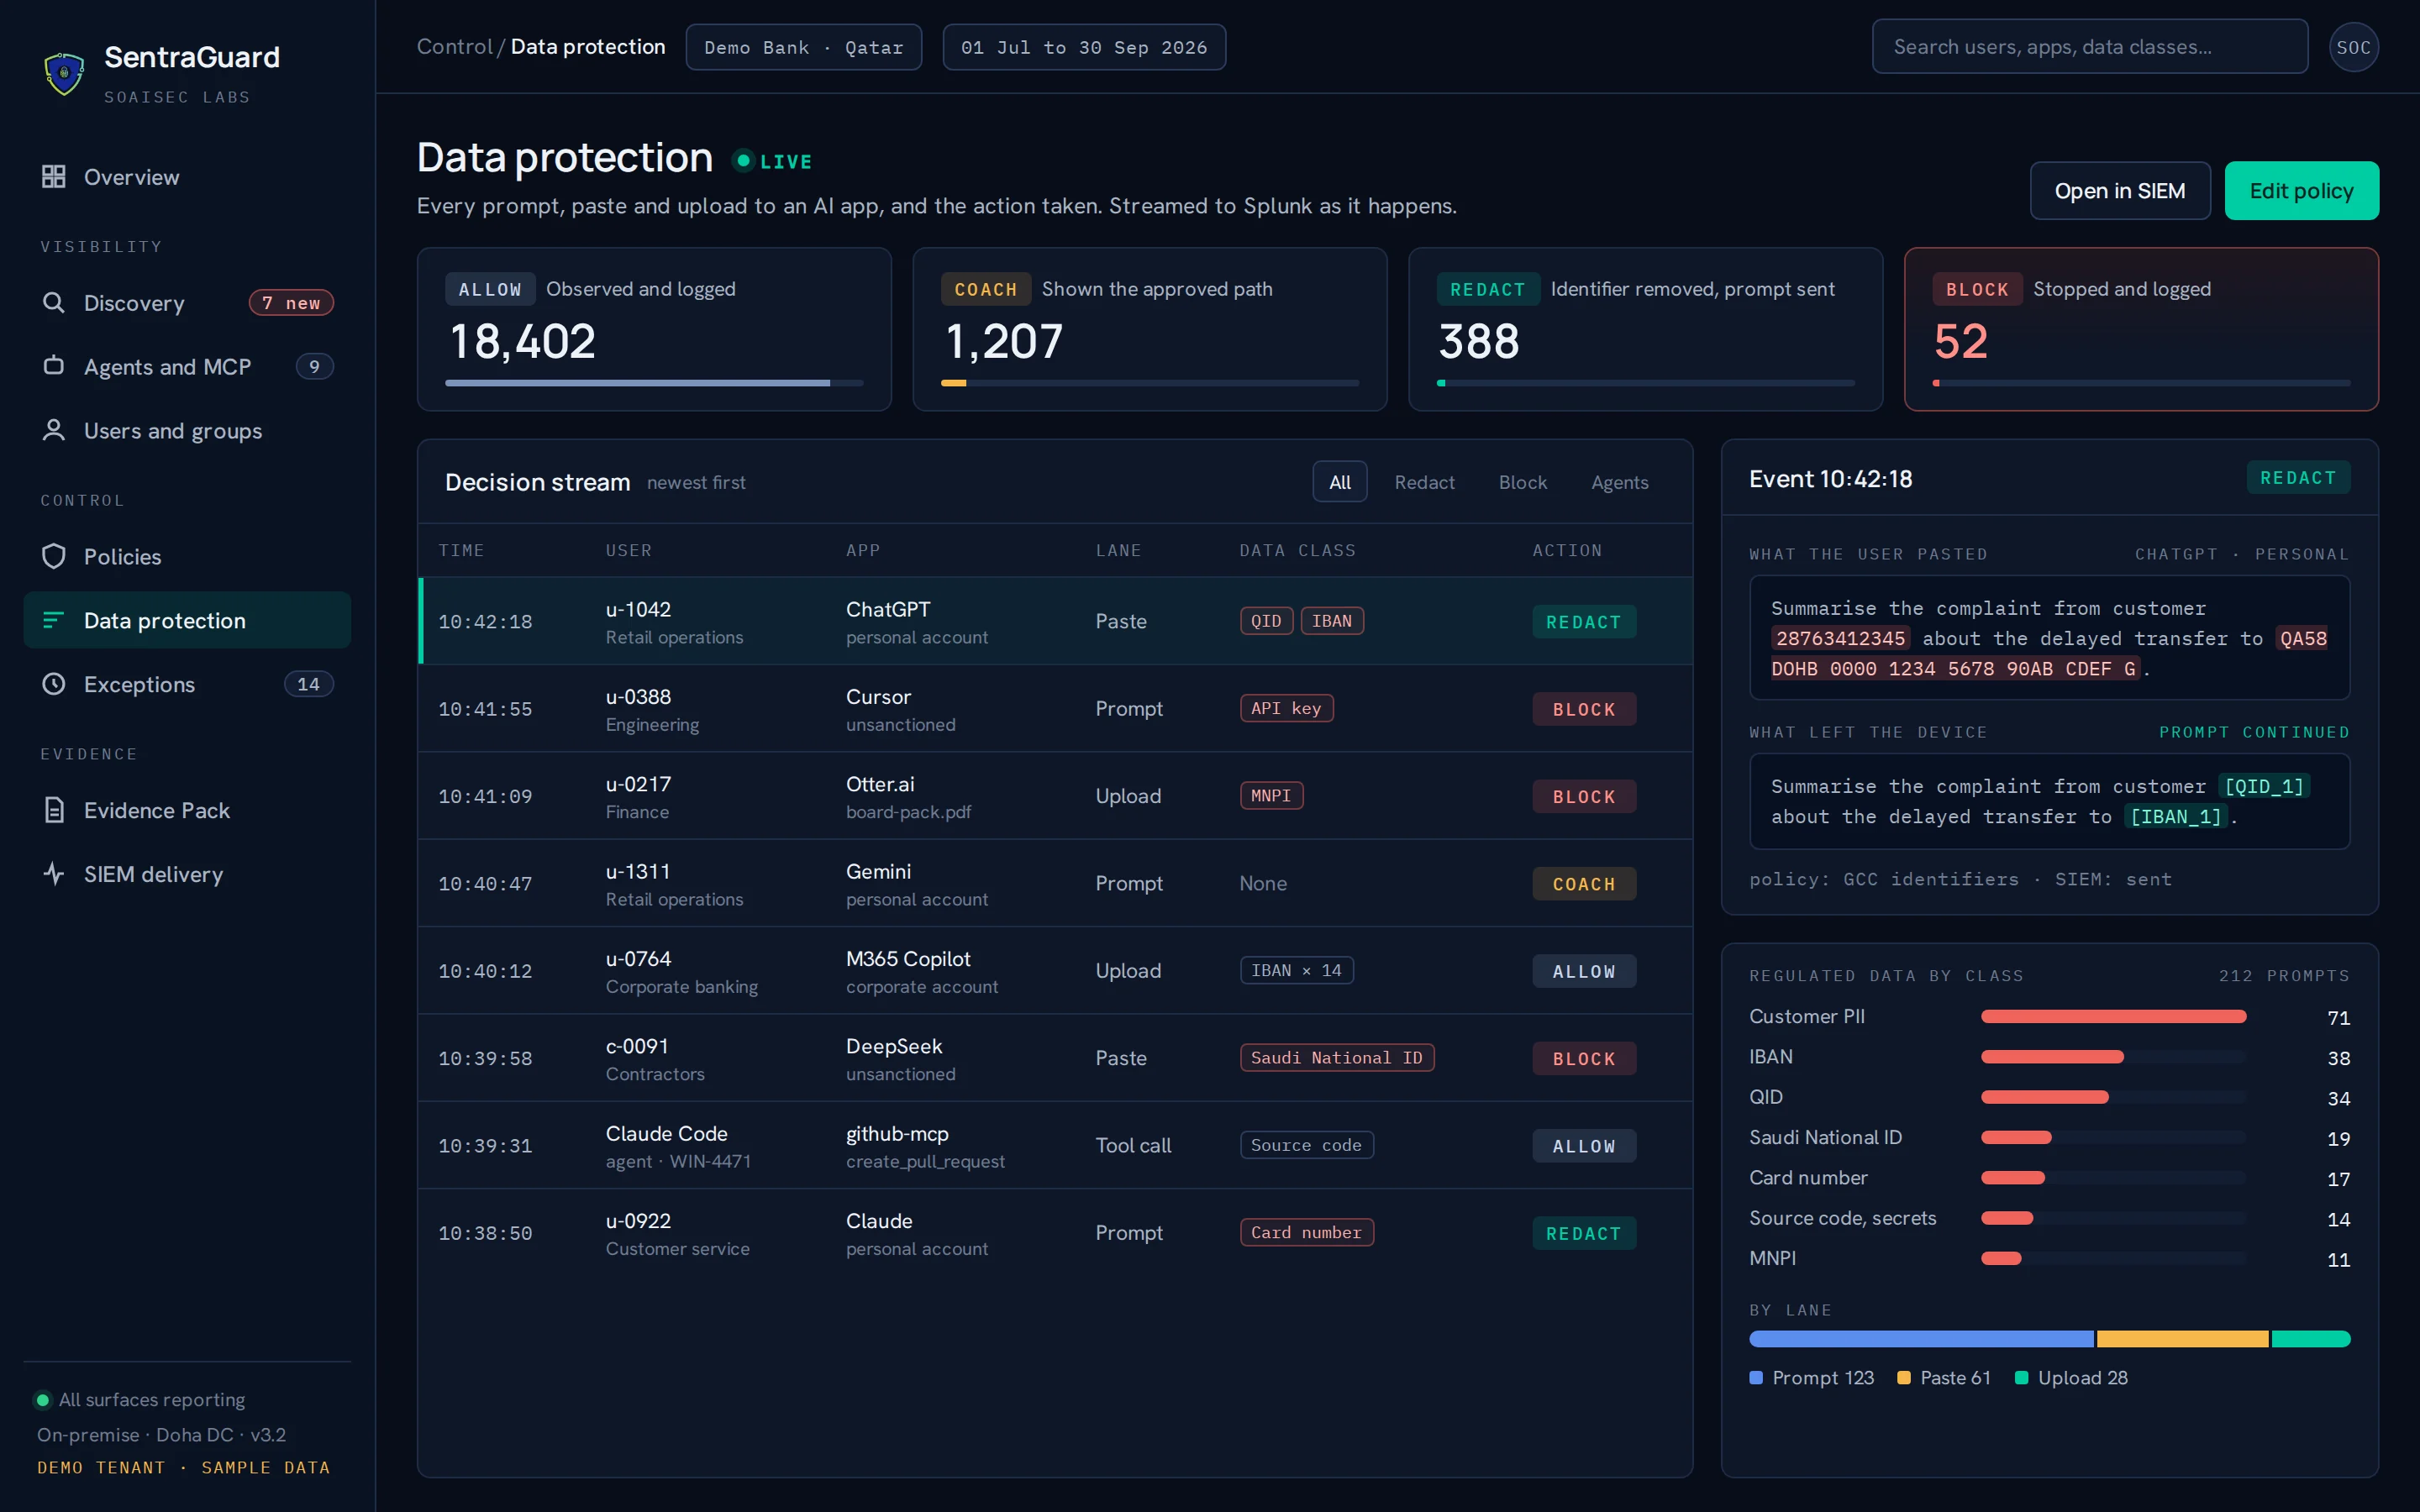Click the Open in SIEM button
The width and height of the screenshot is (2420, 1512).
[x=2119, y=191]
